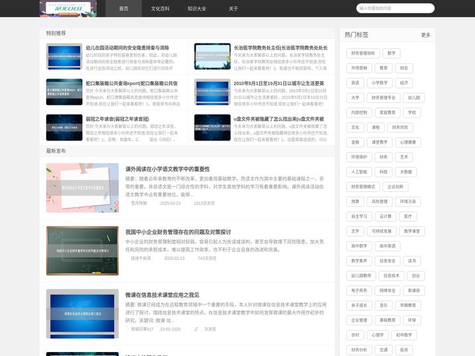
Task: Select the 信息安全 tag
Action: (387, 261)
